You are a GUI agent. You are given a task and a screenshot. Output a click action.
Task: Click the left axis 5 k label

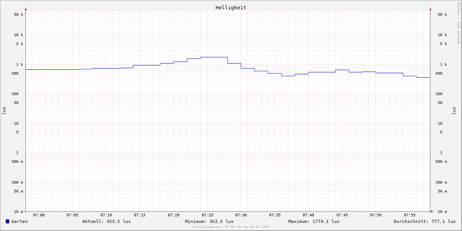click(20, 44)
